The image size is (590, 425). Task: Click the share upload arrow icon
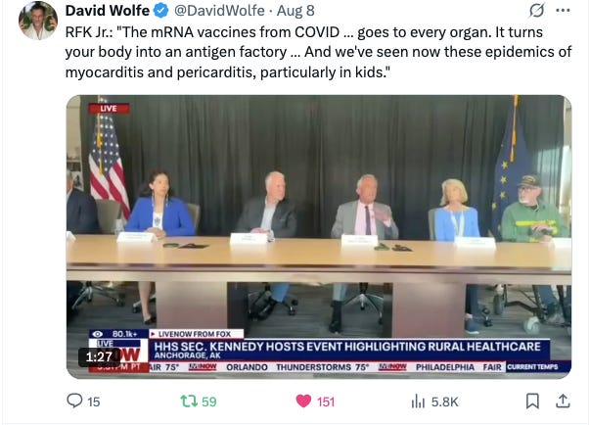coord(563,401)
